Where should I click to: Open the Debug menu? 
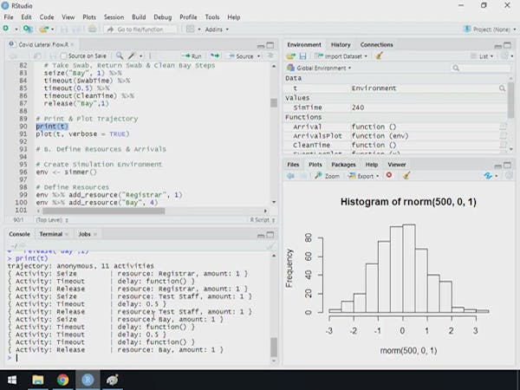(163, 17)
